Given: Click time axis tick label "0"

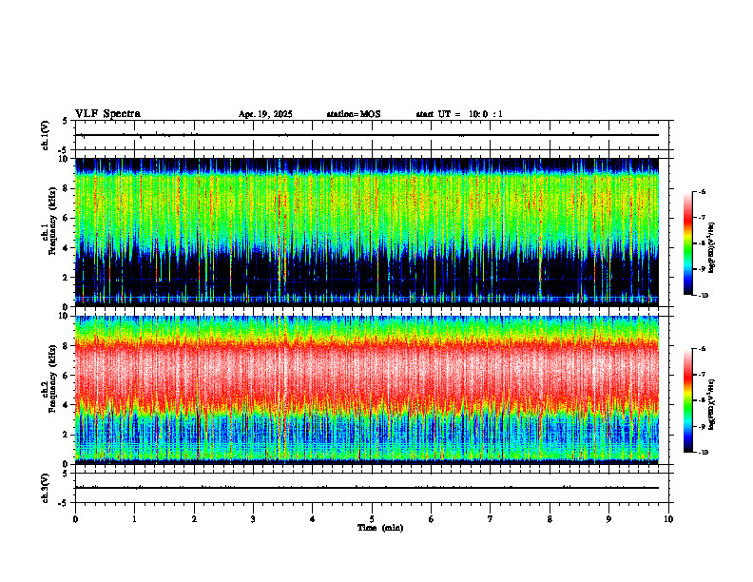Looking at the screenshot, I should point(75,519).
